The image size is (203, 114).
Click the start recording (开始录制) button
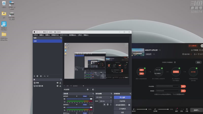click(x=122, y=101)
